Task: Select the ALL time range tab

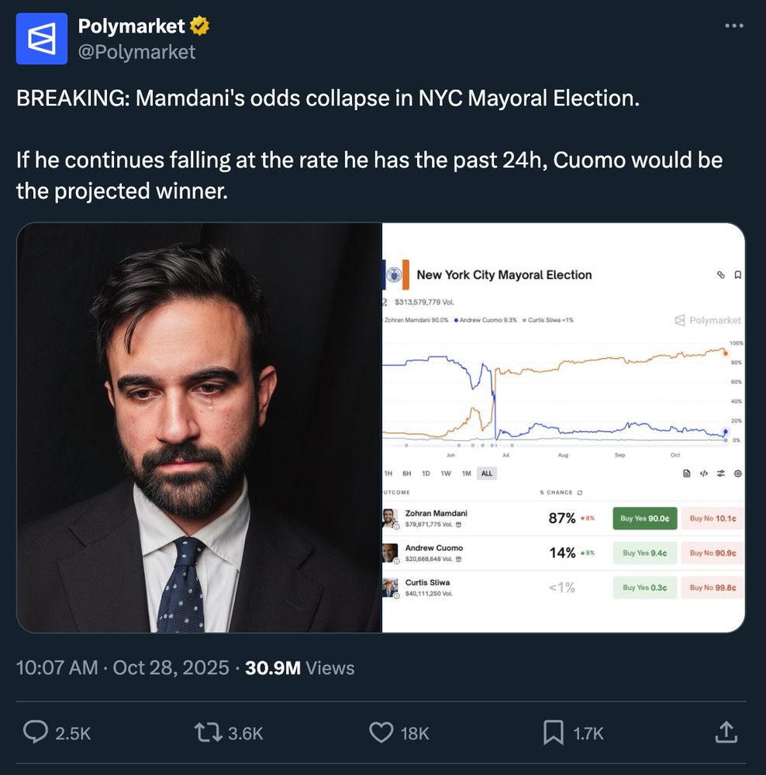Action: pos(486,474)
